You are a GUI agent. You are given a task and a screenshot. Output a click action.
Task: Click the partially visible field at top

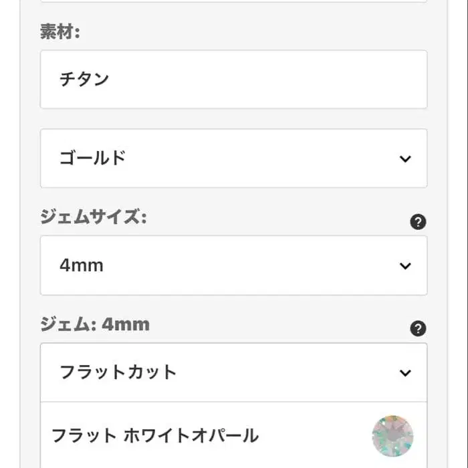[233, 1]
